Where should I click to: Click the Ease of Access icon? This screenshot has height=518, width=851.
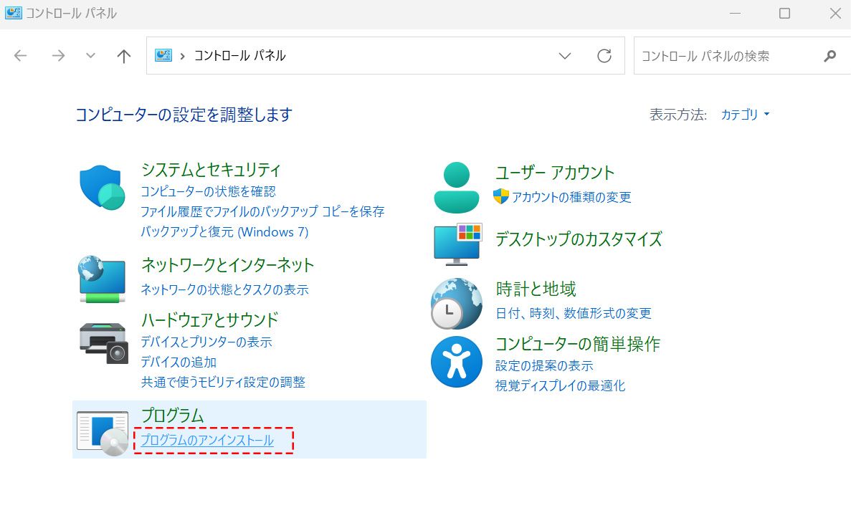[x=457, y=362]
